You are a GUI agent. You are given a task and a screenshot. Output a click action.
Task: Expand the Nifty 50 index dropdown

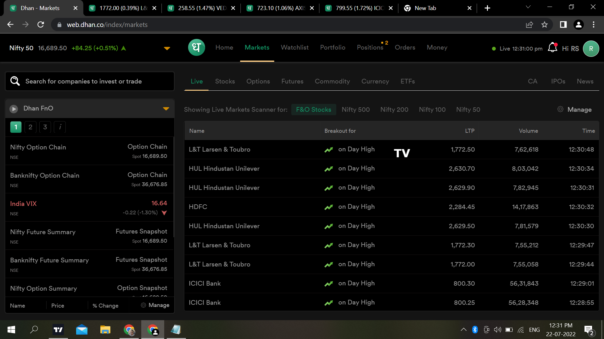coord(167,48)
